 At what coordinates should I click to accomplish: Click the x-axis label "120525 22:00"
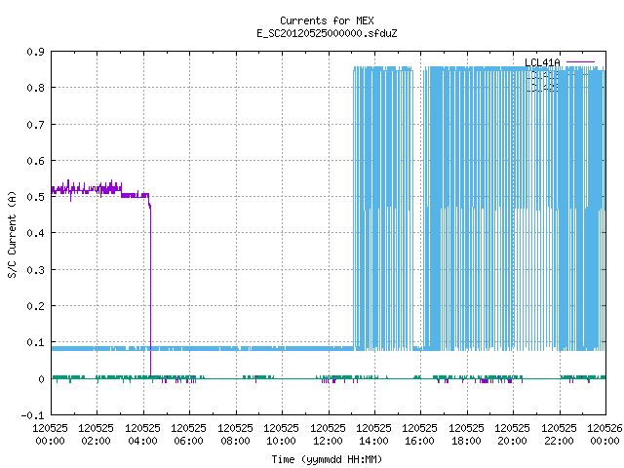pyautogui.click(x=559, y=435)
